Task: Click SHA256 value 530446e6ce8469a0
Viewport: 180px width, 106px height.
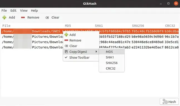Action: (x=147, y=42)
